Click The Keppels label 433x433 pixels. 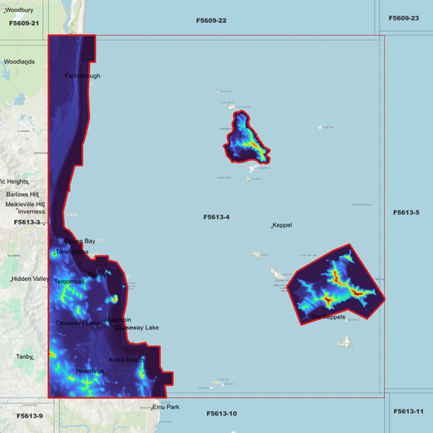click(327, 317)
